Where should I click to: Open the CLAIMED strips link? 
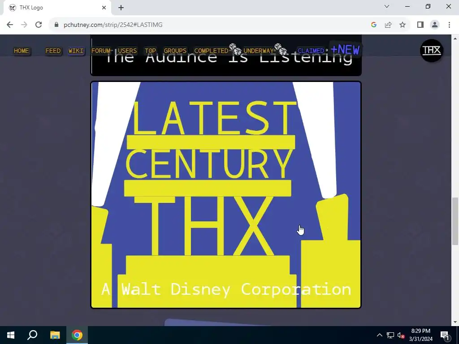point(311,51)
